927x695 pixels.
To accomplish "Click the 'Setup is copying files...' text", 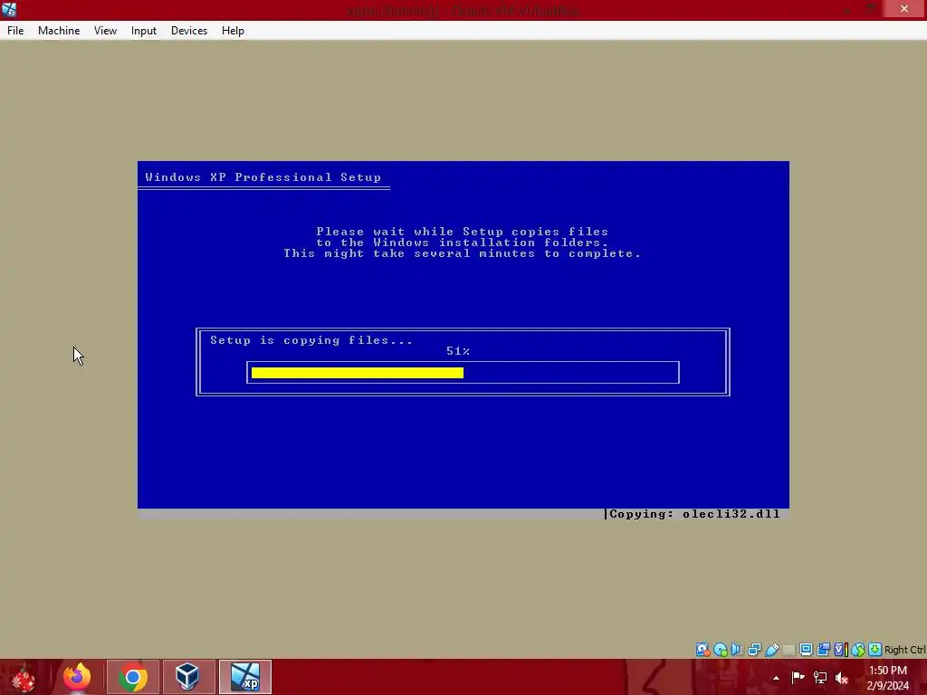I will 311,340.
